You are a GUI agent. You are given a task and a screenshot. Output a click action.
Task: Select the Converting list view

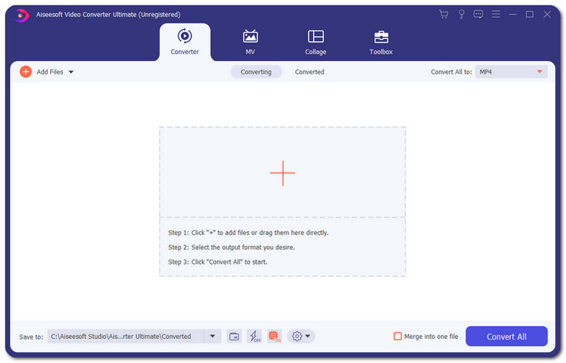[x=256, y=71]
